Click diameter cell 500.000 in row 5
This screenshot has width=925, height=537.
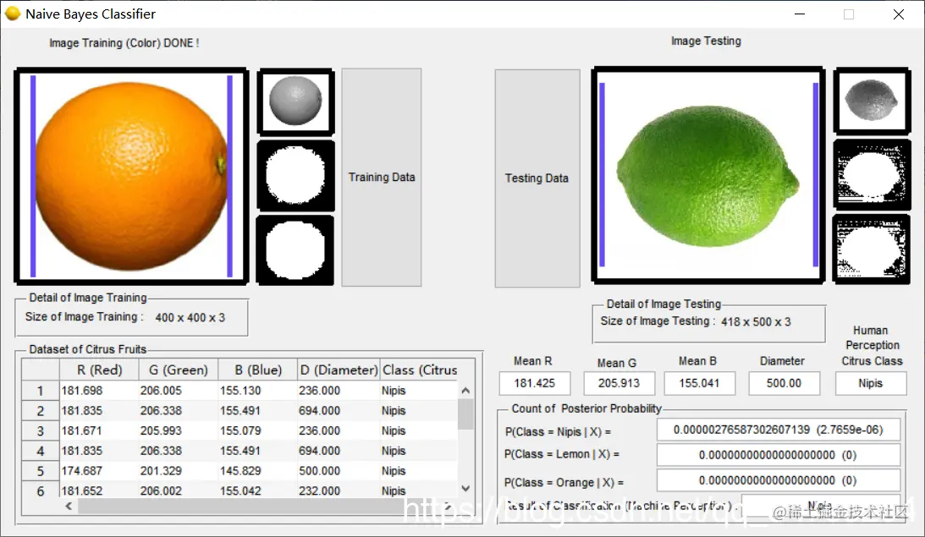click(338, 471)
